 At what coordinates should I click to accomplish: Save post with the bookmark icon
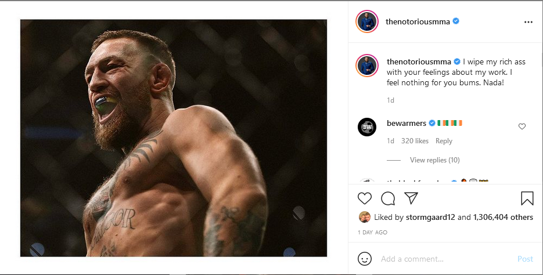click(527, 198)
